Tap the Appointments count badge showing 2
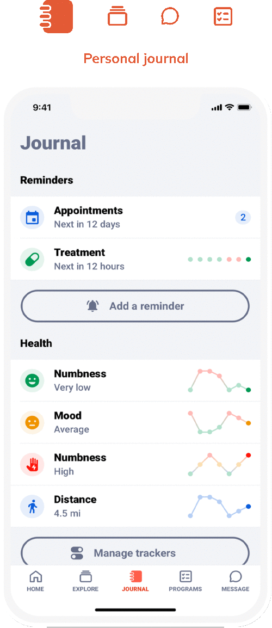The height and width of the screenshot is (628, 272). click(243, 218)
